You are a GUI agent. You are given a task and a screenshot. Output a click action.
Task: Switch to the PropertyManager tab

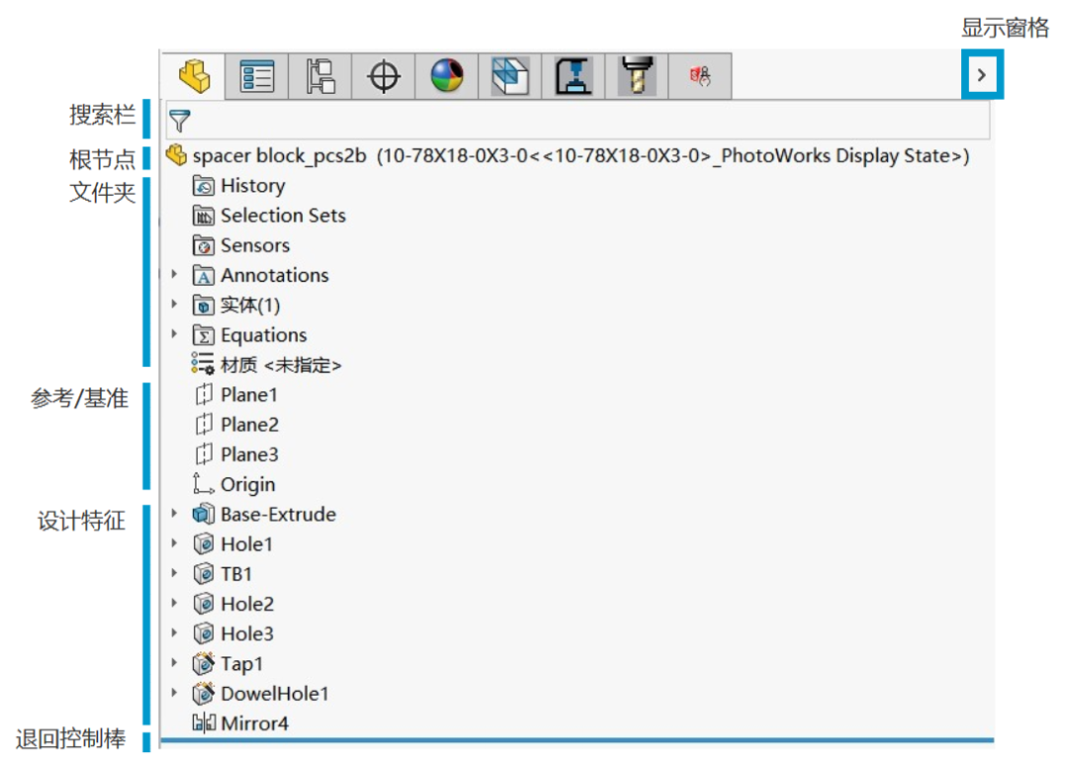[257, 76]
